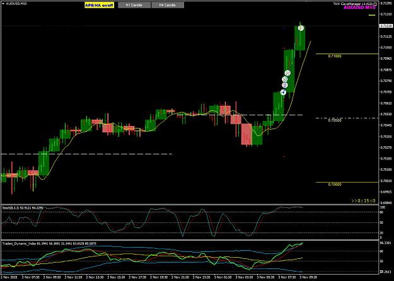This screenshot has height=281, width=394.
Task: Click the 0.70100 price scale value
Action: [386, 169]
